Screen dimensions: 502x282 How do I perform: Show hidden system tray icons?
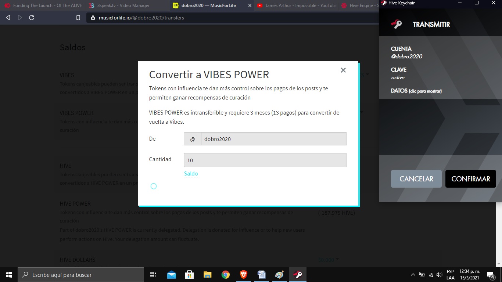(413, 275)
